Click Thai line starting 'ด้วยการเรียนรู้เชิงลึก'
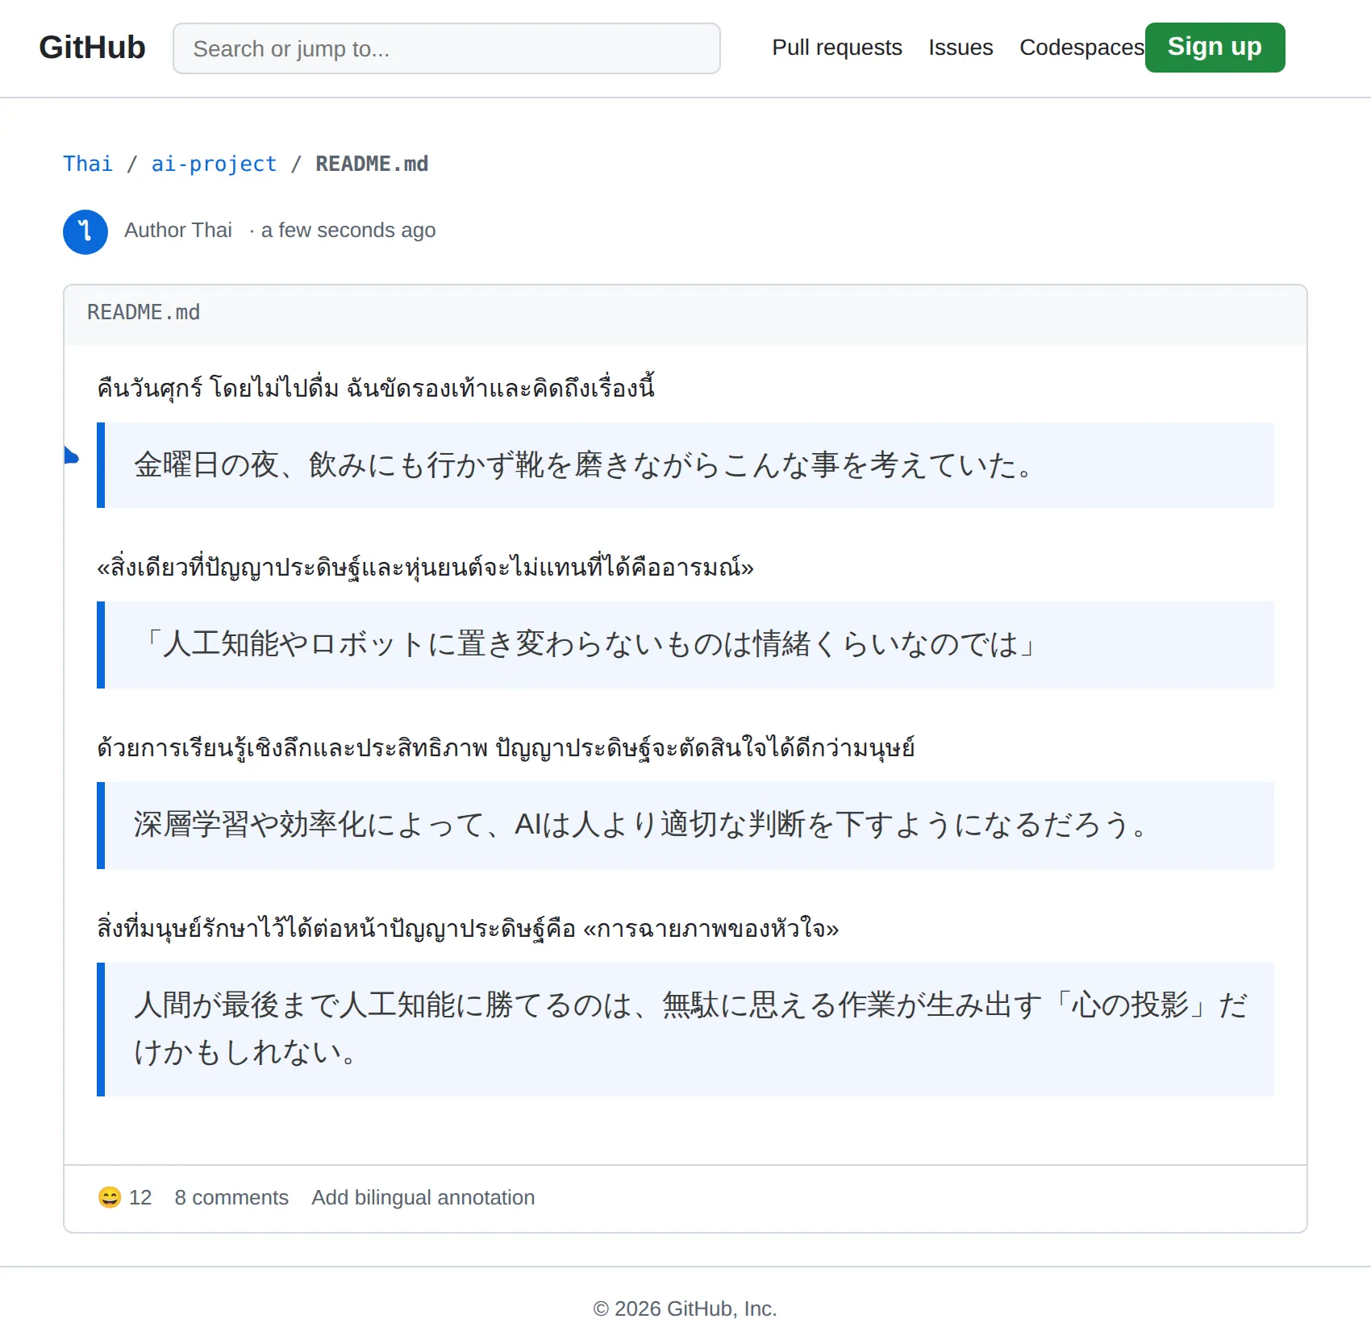The height and width of the screenshot is (1323, 1371). tap(506, 748)
